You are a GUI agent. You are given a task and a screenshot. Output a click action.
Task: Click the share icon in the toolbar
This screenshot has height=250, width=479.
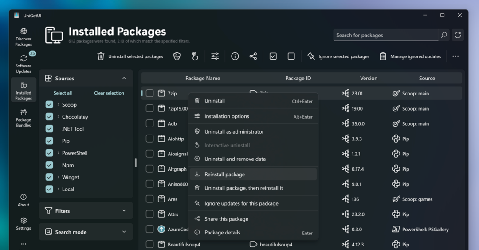click(x=253, y=56)
